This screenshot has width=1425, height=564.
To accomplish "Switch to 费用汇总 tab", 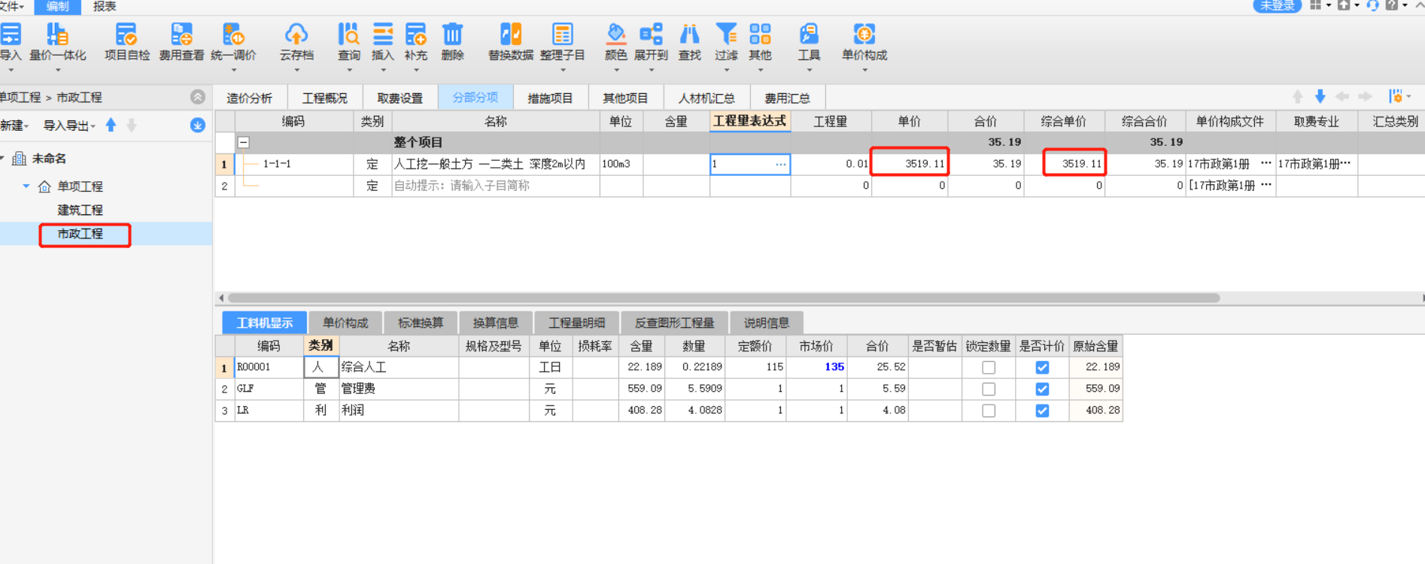I will 787,98.
